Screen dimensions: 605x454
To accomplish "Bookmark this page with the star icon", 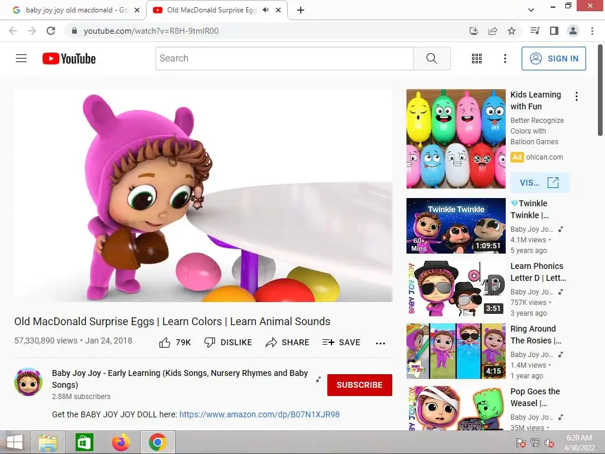I will pos(511,31).
